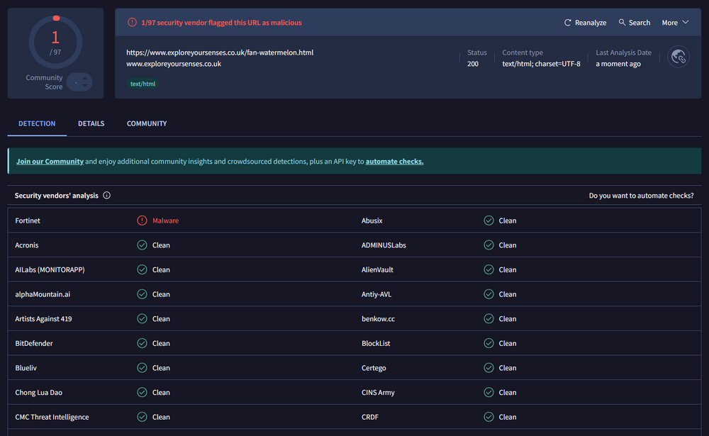Click the Clean checkmark icon for Acronis

click(x=142, y=245)
